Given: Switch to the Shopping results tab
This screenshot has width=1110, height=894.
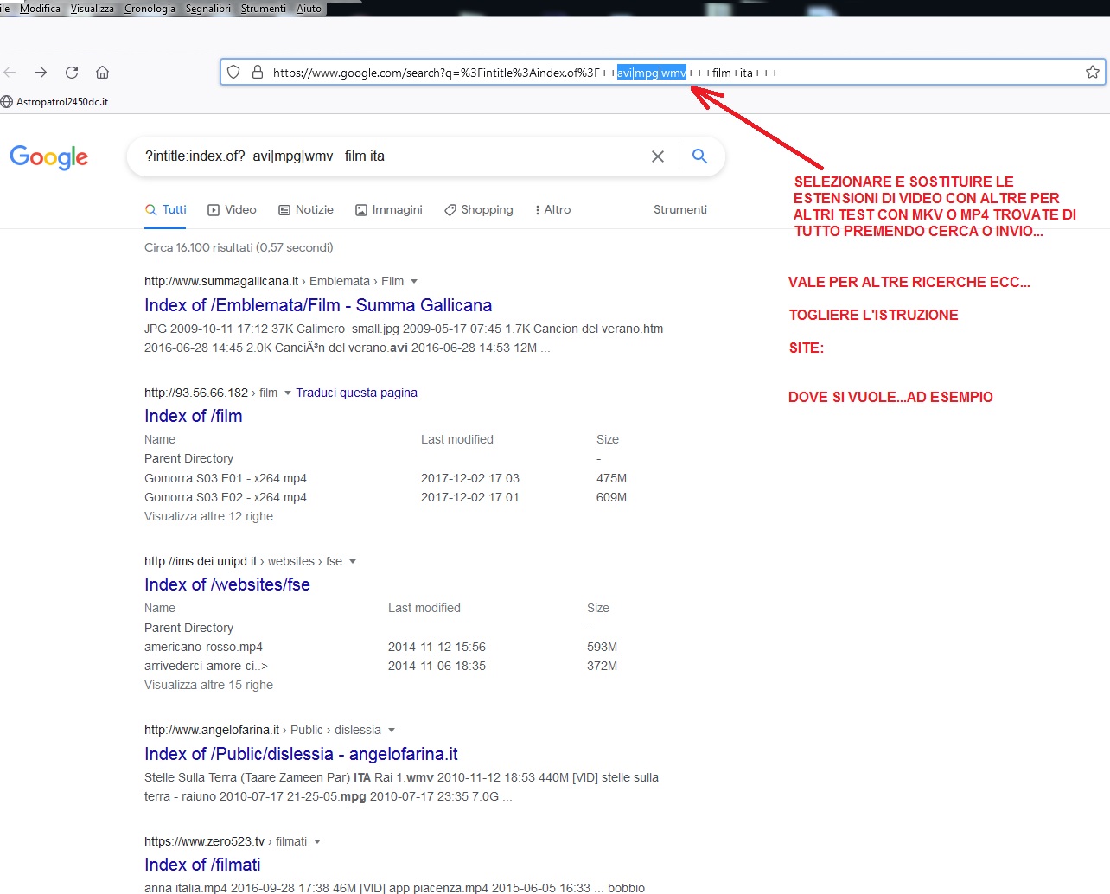Looking at the screenshot, I should point(479,210).
